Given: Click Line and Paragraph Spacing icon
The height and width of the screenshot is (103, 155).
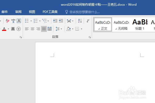Looking at the screenshot, I should click(x=58, y=29).
